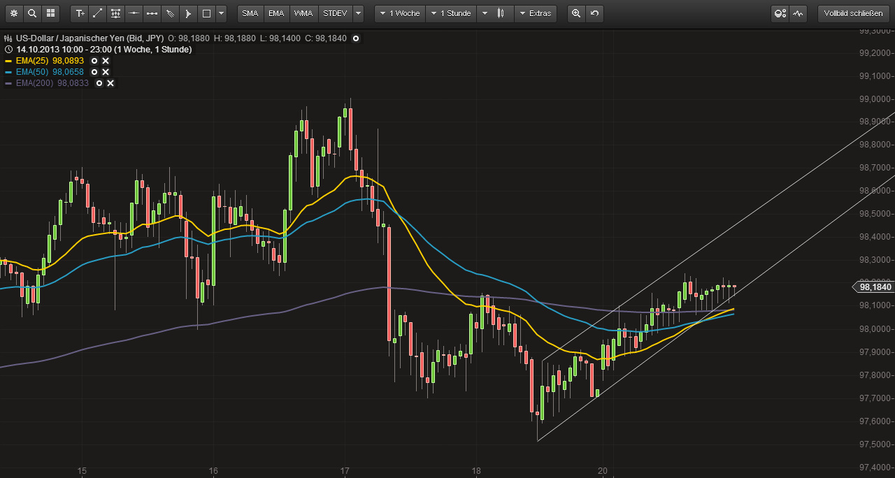Open the 1 Stunde interval dropdown
The height and width of the screenshot is (478, 895).
[450, 13]
